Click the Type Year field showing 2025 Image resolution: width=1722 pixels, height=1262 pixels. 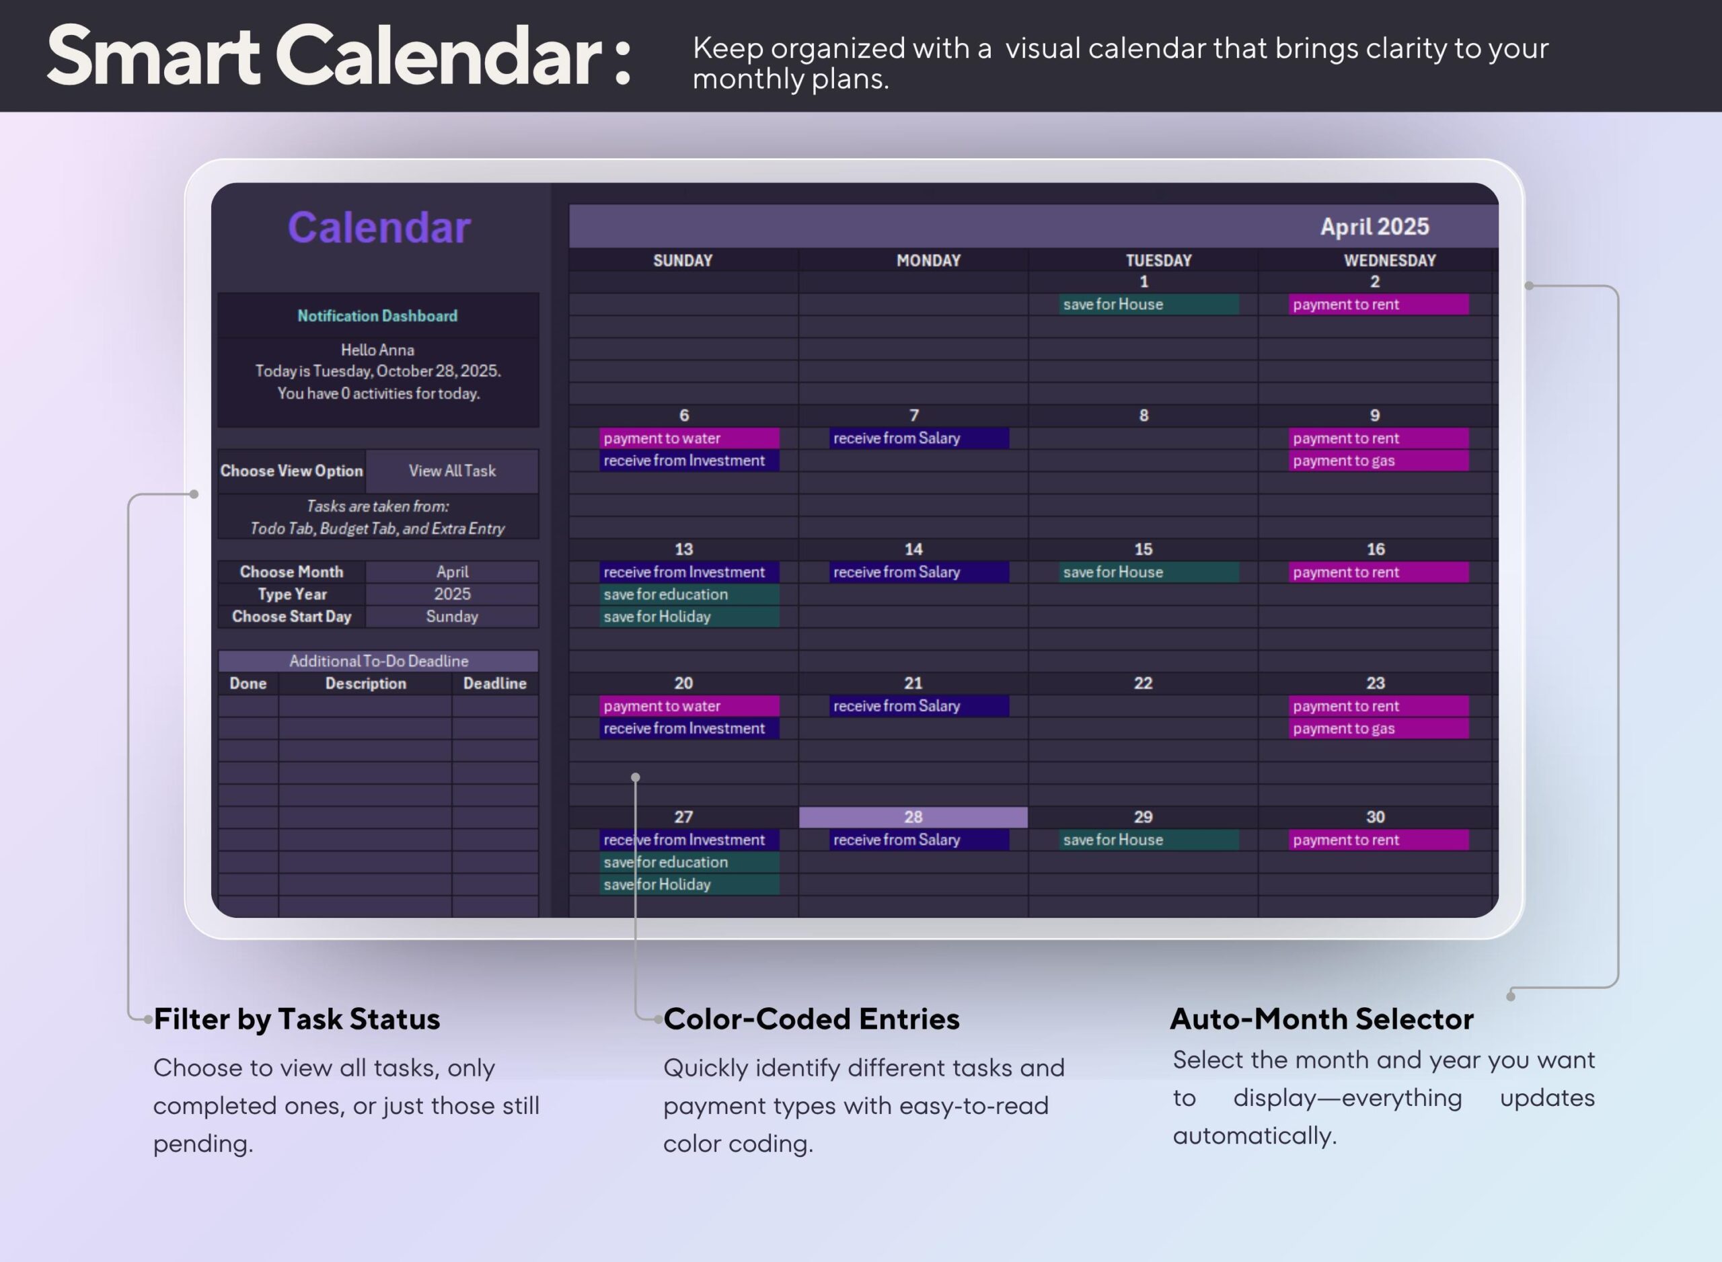click(452, 594)
